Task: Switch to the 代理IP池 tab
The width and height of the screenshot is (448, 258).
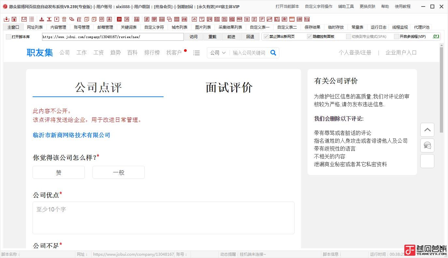Action: 422,27
